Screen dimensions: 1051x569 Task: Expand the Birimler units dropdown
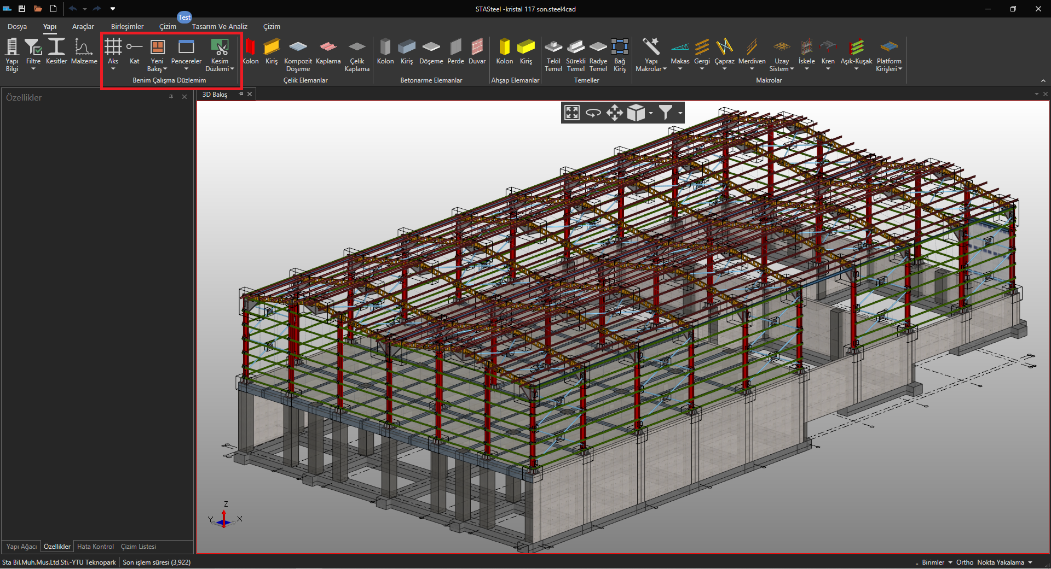937,562
